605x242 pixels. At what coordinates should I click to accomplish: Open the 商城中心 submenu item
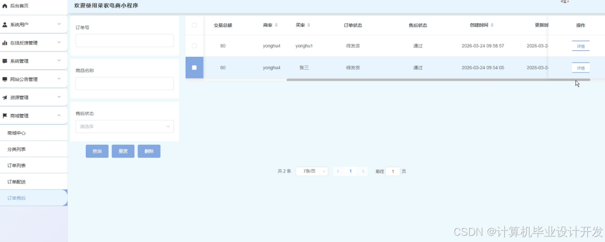[33, 133]
